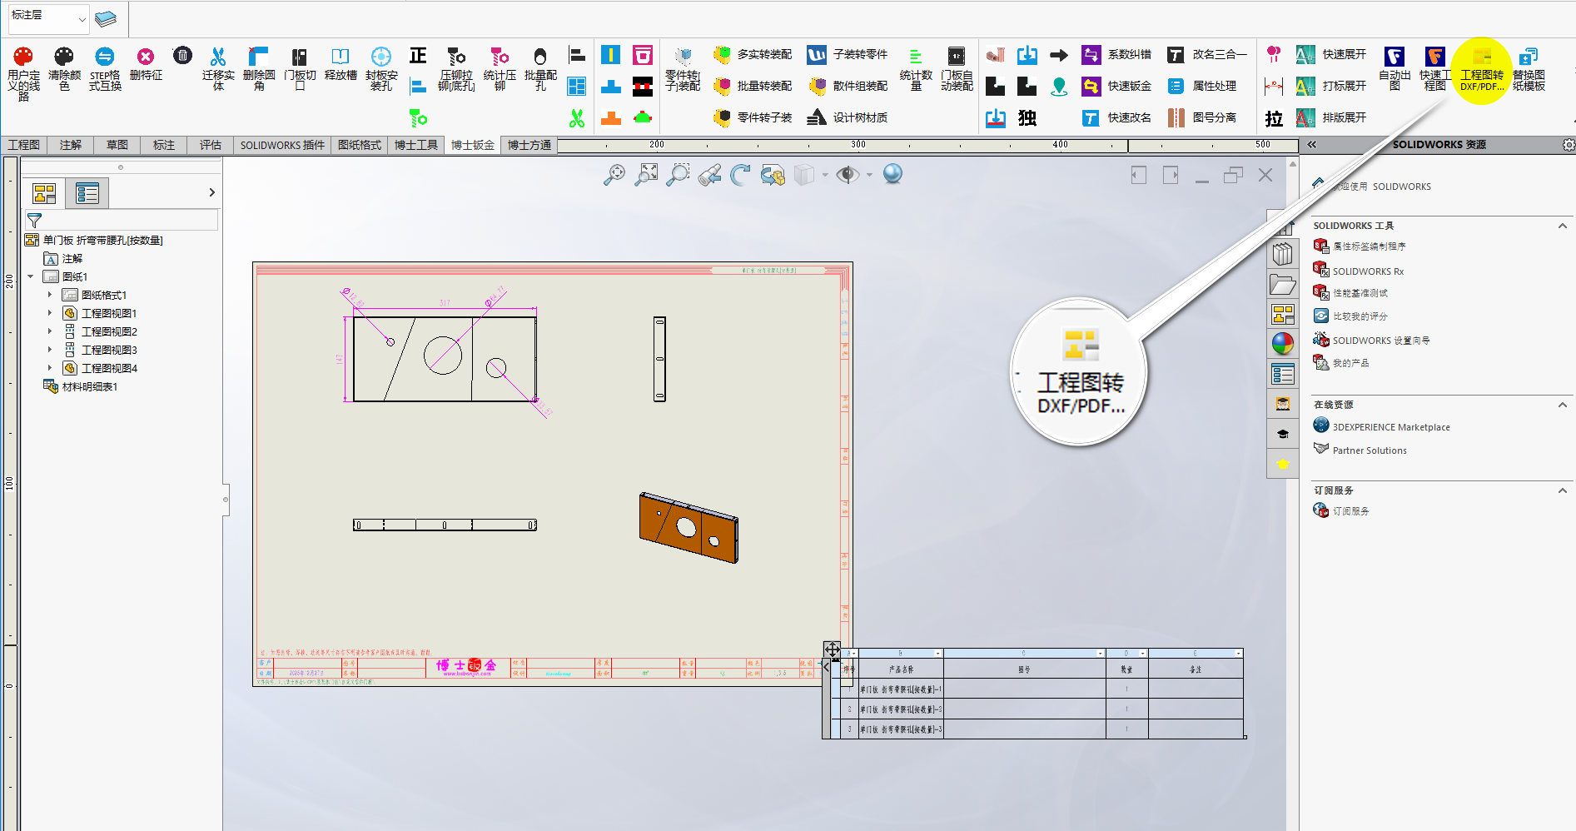Viewport: 1576px width, 831px height.
Task: Click the 清除颜色 palette icon
Action: point(64,57)
